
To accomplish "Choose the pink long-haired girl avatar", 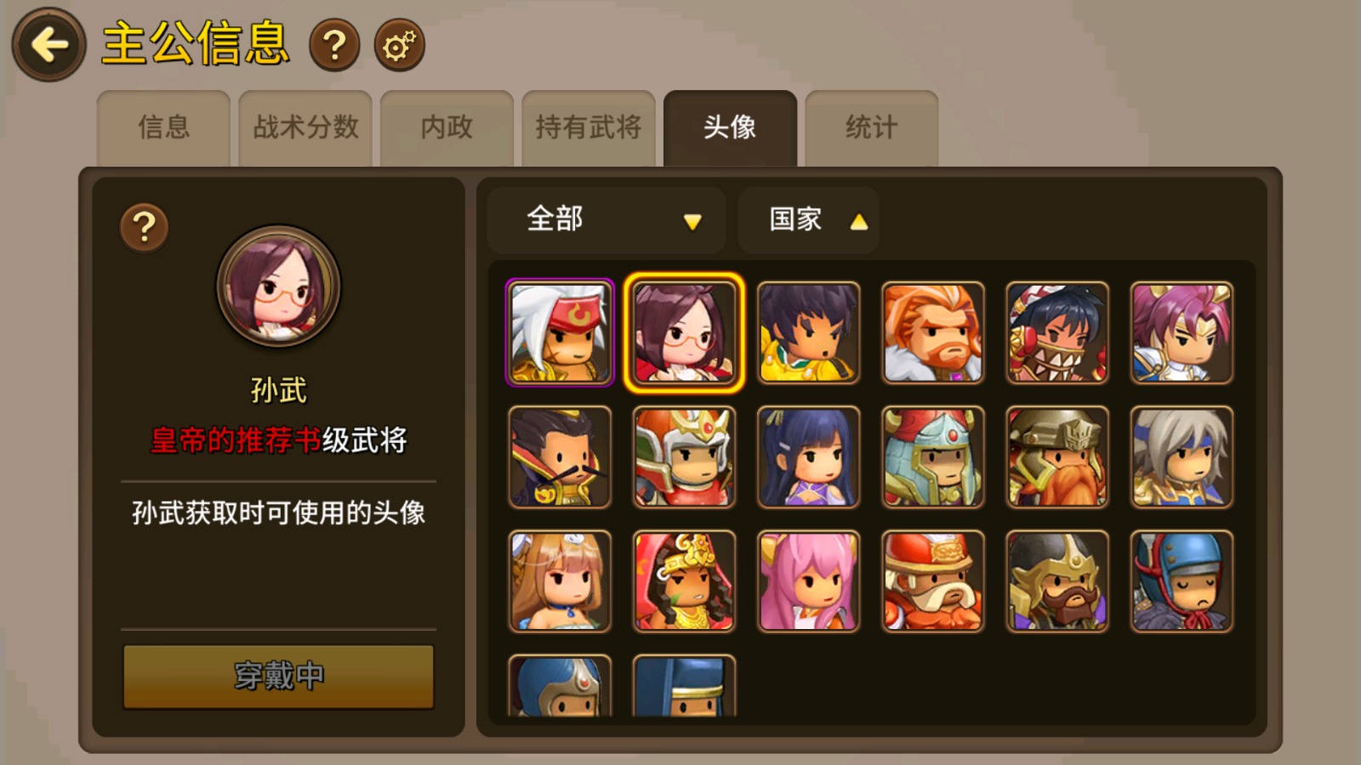I will pyautogui.click(x=808, y=581).
